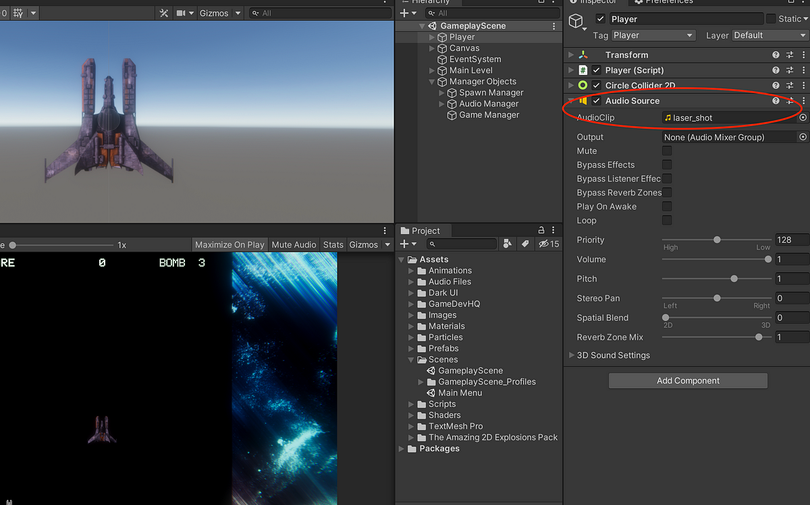Open the Project panel three-dot menu
This screenshot has width=810, height=505.
click(x=553, y=230)
